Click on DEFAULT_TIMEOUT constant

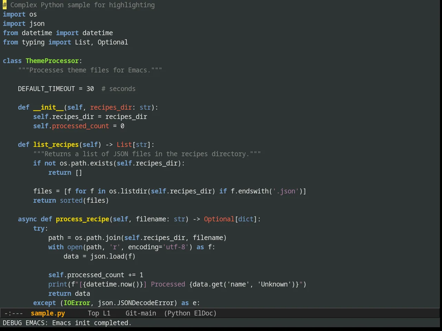[x=46, y=89]
